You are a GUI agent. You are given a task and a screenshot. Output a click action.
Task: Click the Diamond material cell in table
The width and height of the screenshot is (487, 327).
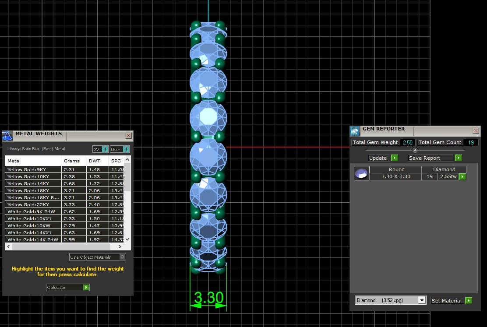(x=444, y=169)
